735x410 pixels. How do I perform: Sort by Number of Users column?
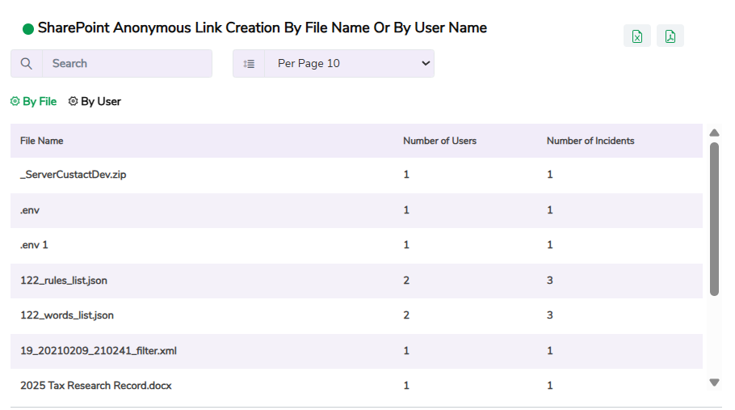point(439,141)
